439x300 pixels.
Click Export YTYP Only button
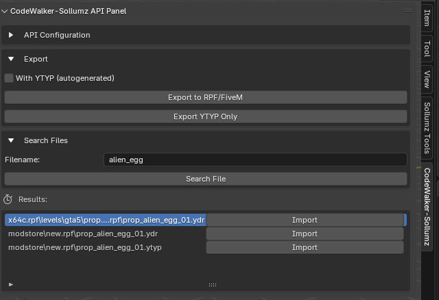[x=206, y=116]
